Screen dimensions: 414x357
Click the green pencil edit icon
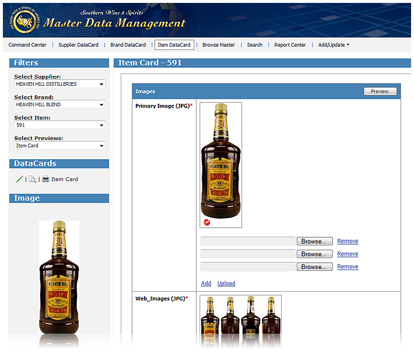click(19, 179)
